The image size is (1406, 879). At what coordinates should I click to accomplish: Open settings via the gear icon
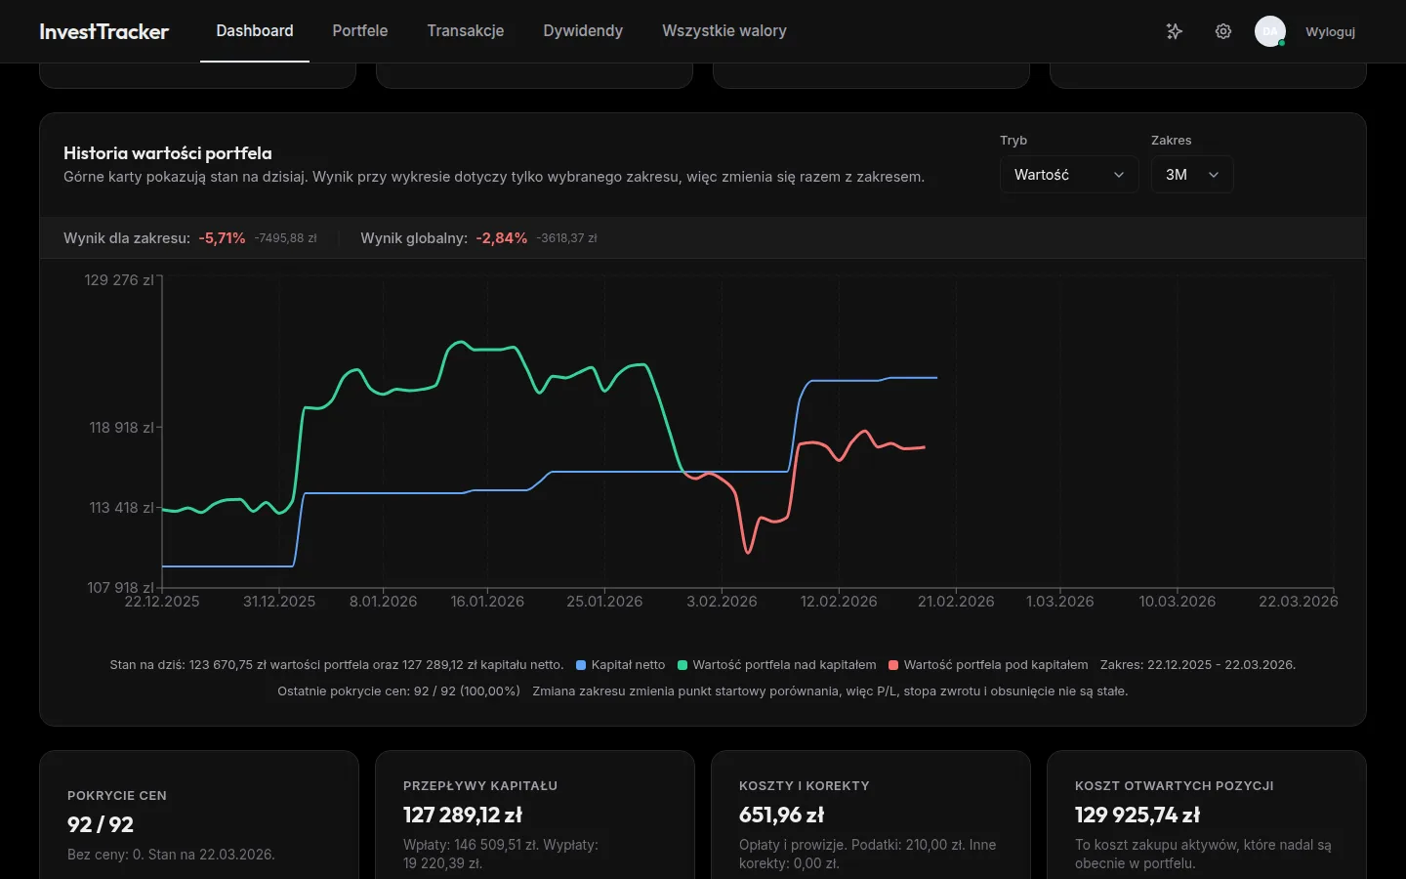click(x=1223, y=31)
